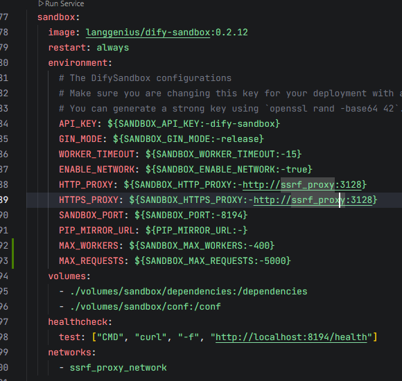Click the environment key
This screenshot has width=402, height=381.
(x=78, y=63)
